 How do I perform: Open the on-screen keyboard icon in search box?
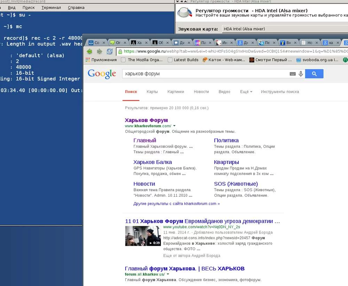pyautogui.click(x=293, y=74)
